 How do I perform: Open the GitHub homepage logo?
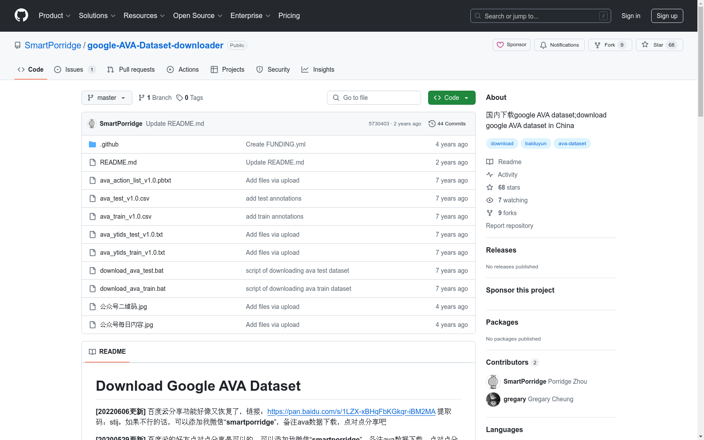(21, 15)
